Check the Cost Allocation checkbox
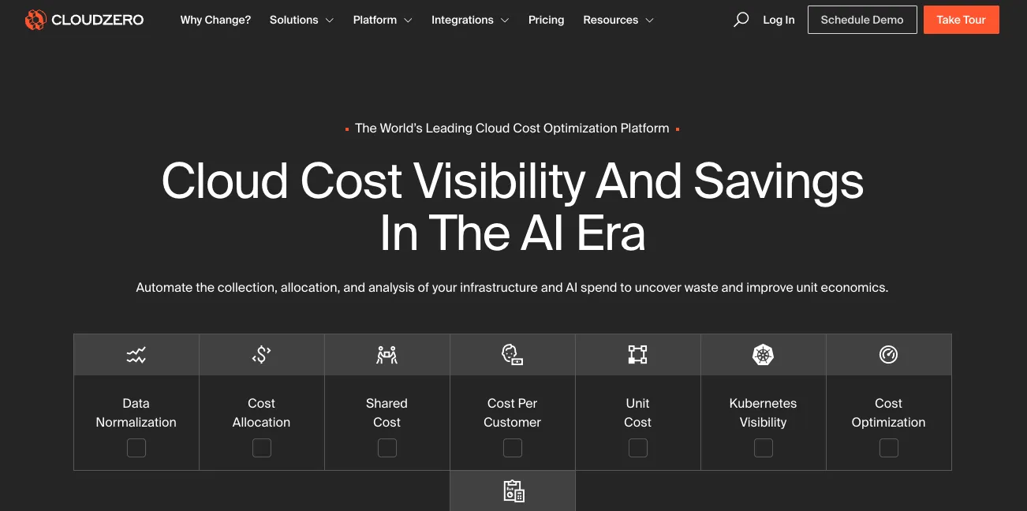This screenshot has height=511, width=1027. pos(262,448)
